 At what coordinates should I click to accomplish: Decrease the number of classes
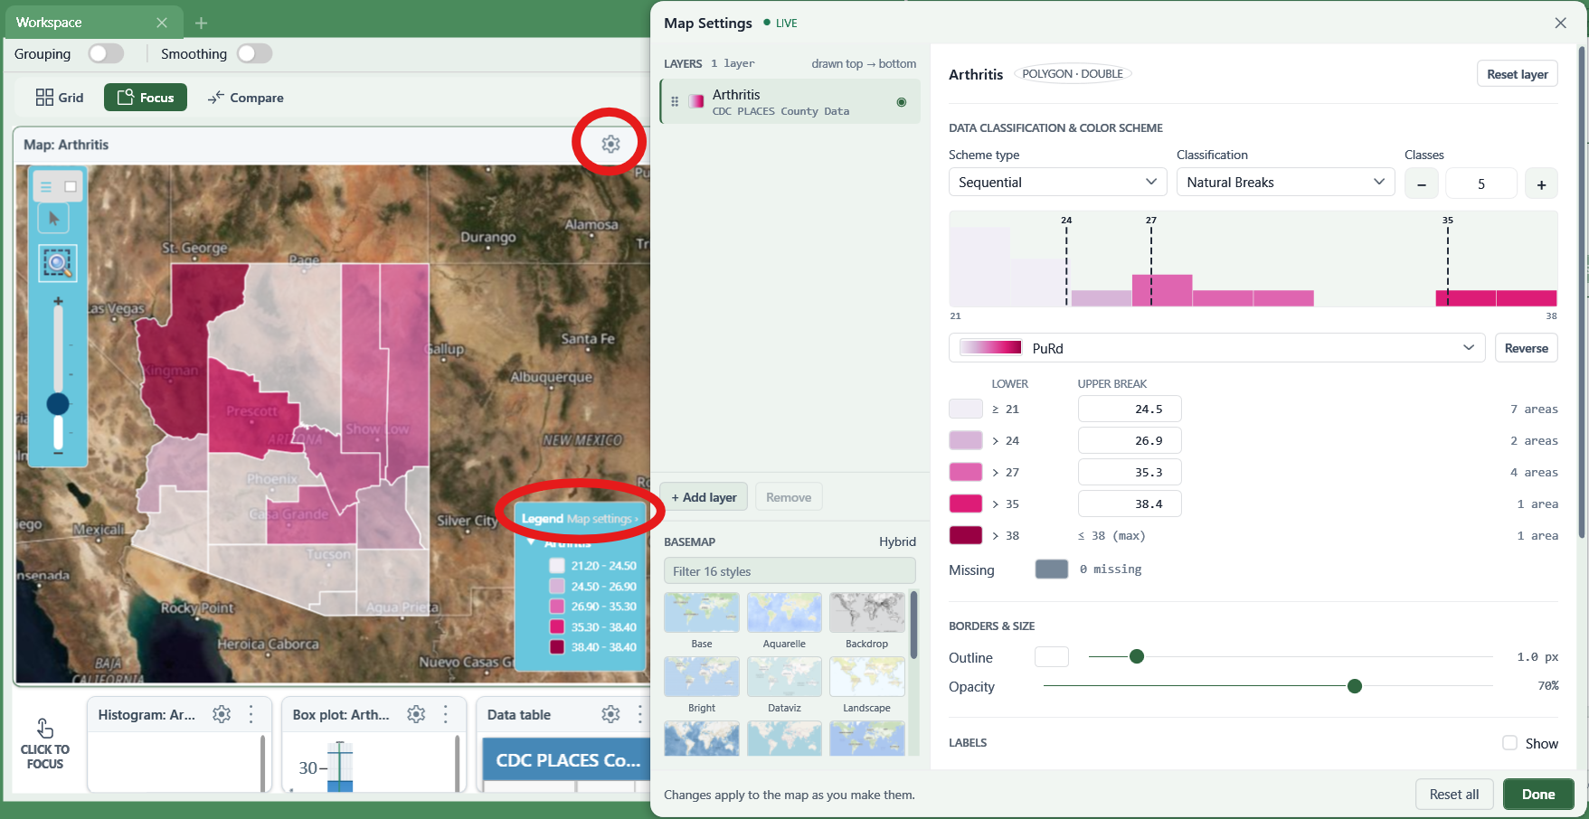pyautogui.click(x=1422, y=184)
